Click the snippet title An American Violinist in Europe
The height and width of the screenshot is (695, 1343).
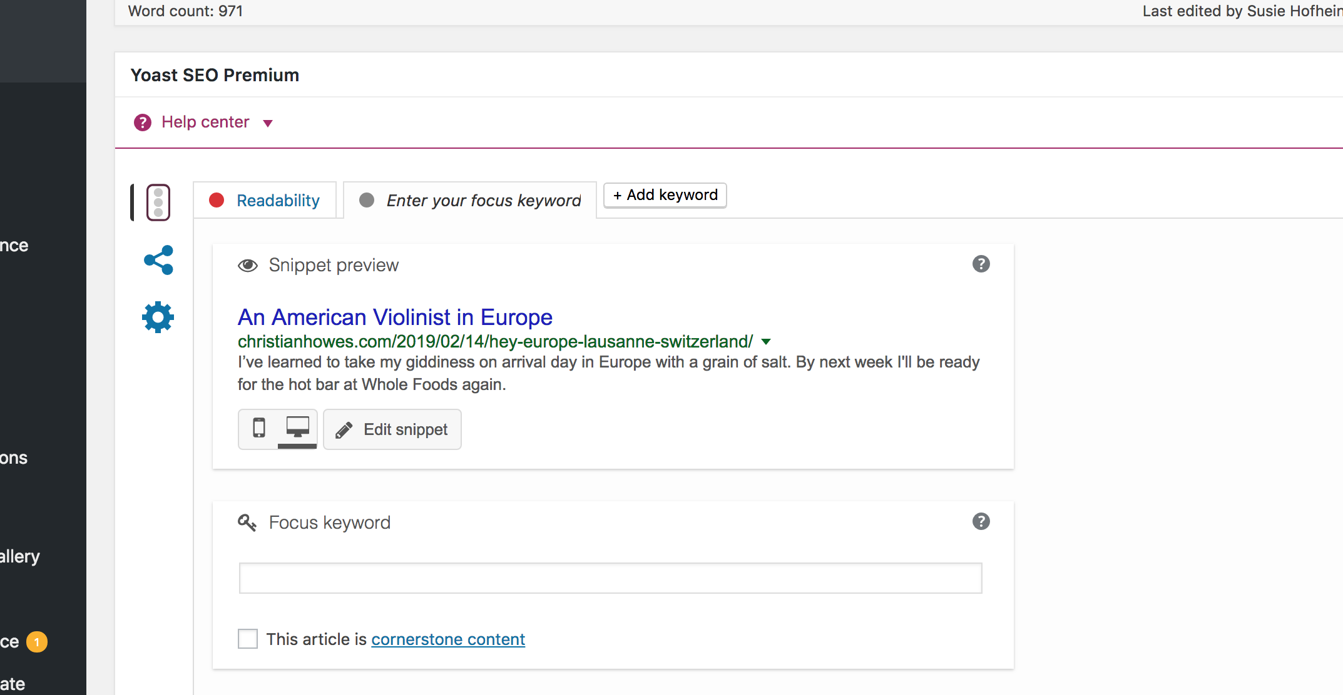(395, 317)
